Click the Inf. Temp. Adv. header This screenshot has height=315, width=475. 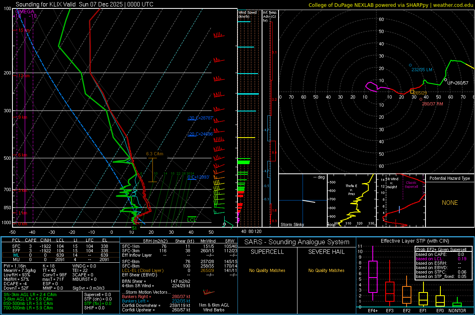tap(270, 16)
